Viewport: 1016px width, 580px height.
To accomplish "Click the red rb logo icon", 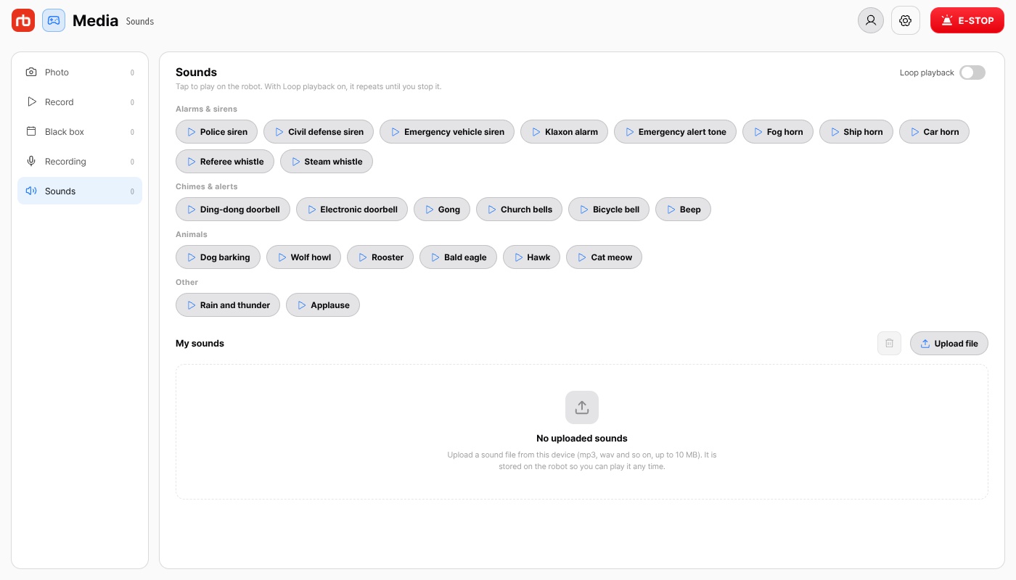I will point(23,20).
